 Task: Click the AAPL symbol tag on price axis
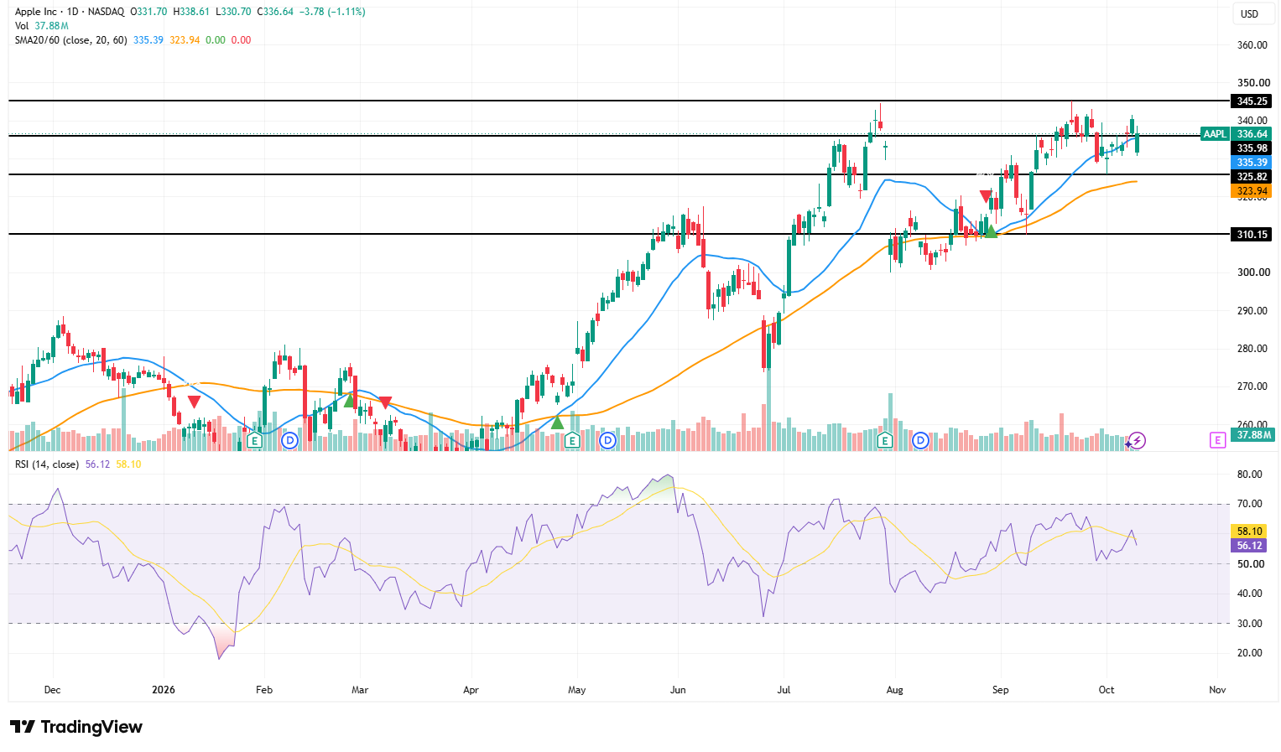(x=1215, y=134)
